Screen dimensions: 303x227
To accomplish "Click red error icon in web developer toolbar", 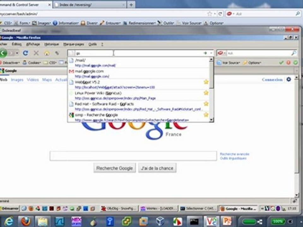I will [x=288, y=62].
